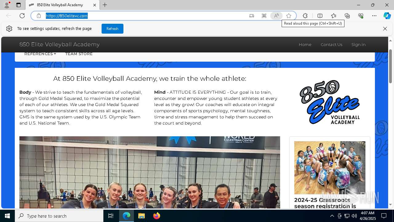The width and height of the screenshot is (394, 222).
Task: Click the scrollbar down arrow
Action: coord(391,205)
